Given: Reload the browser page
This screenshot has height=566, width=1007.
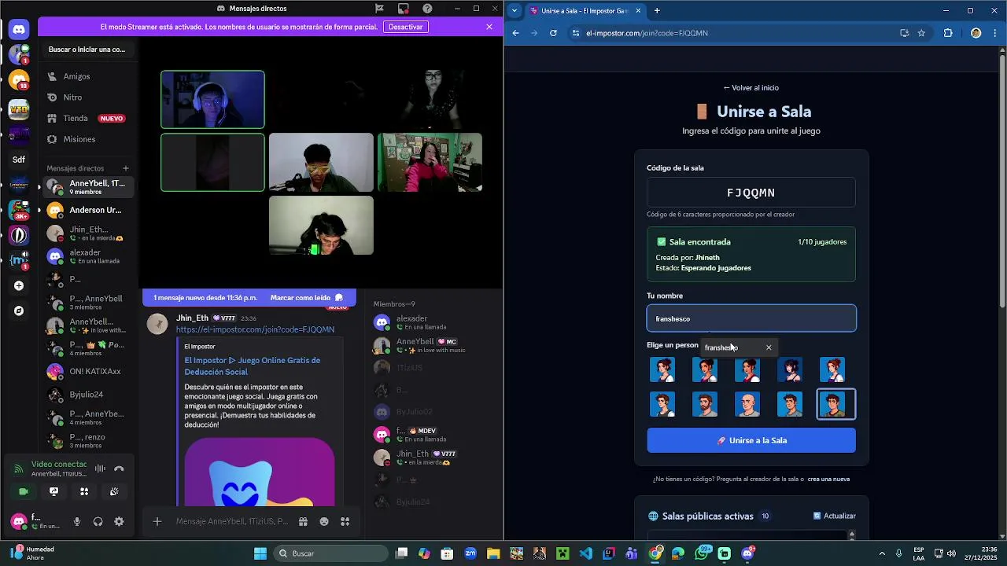Looking at the screenshot, I should (x=553, y=33).
